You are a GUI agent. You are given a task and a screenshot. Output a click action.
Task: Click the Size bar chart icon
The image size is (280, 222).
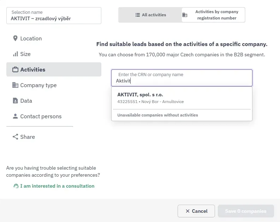point(15,54)
